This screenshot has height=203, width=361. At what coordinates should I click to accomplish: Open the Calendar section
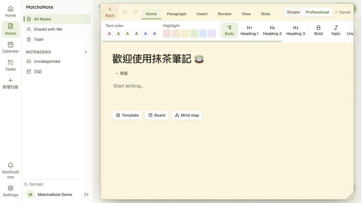[10, 47]
